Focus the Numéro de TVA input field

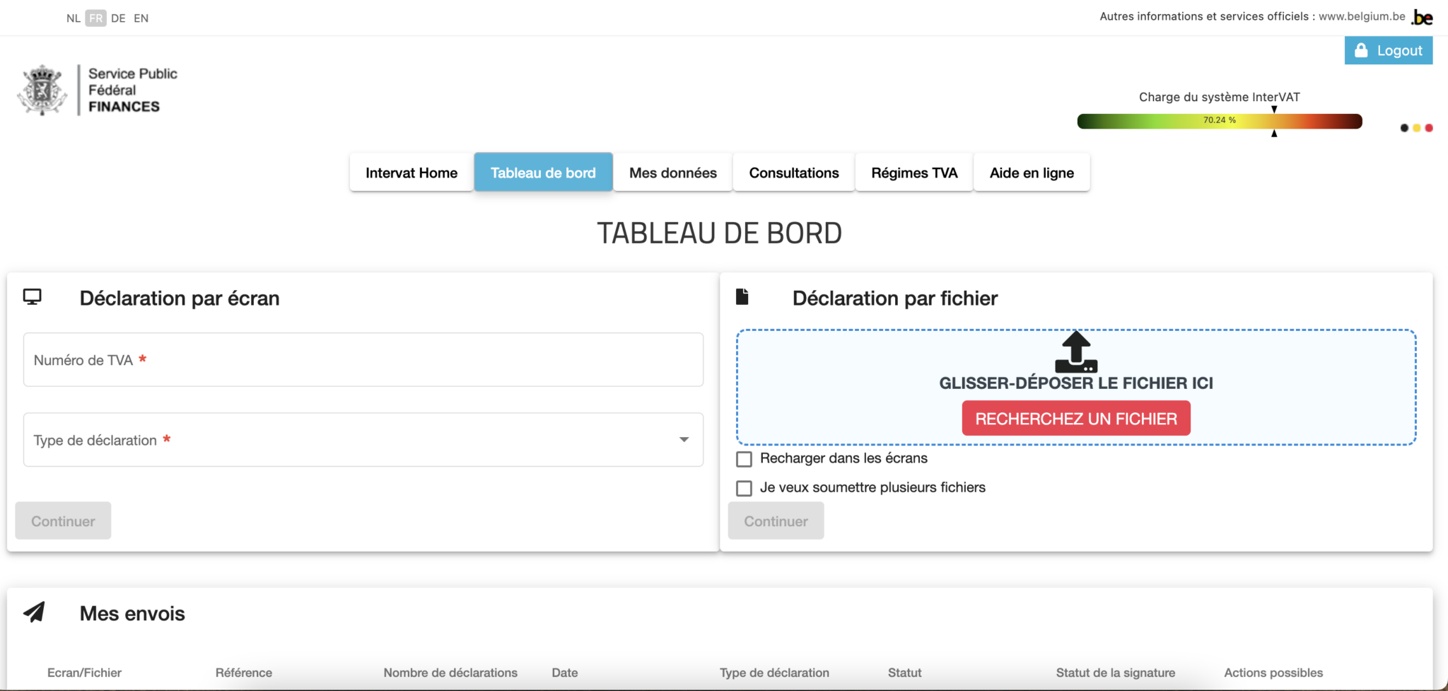(x=363, y=360)
